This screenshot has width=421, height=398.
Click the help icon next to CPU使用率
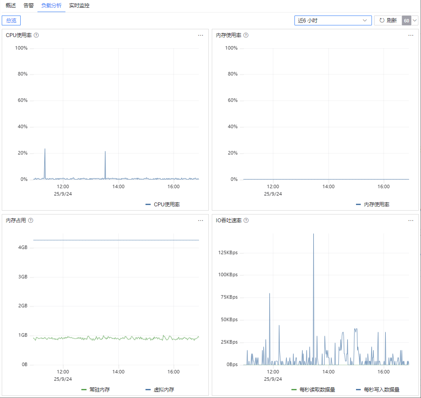point(36,35)
